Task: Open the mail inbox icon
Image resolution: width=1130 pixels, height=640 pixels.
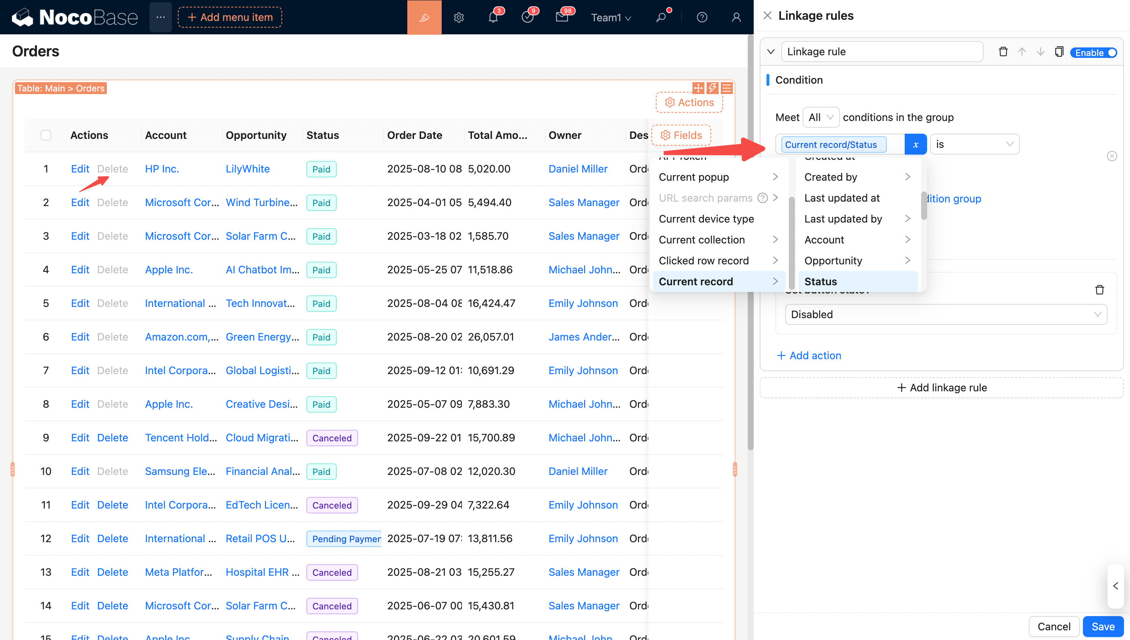Action: click(x=562, y=18)
